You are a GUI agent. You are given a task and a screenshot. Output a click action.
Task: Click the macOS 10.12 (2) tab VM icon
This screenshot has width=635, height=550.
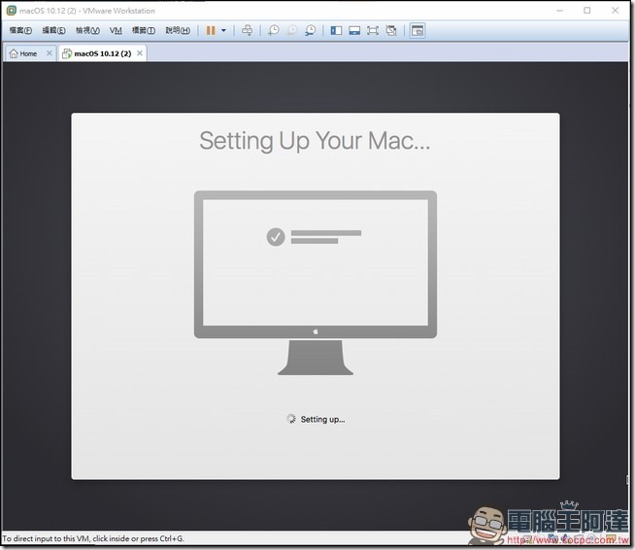tap(67, 53)
